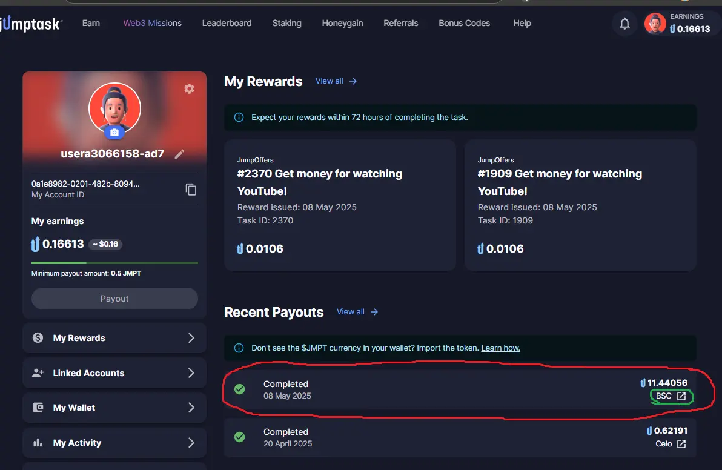This screenshot has height=470, width=722.
Task: Click the camera icon to change photo
Action: (114, 133)
